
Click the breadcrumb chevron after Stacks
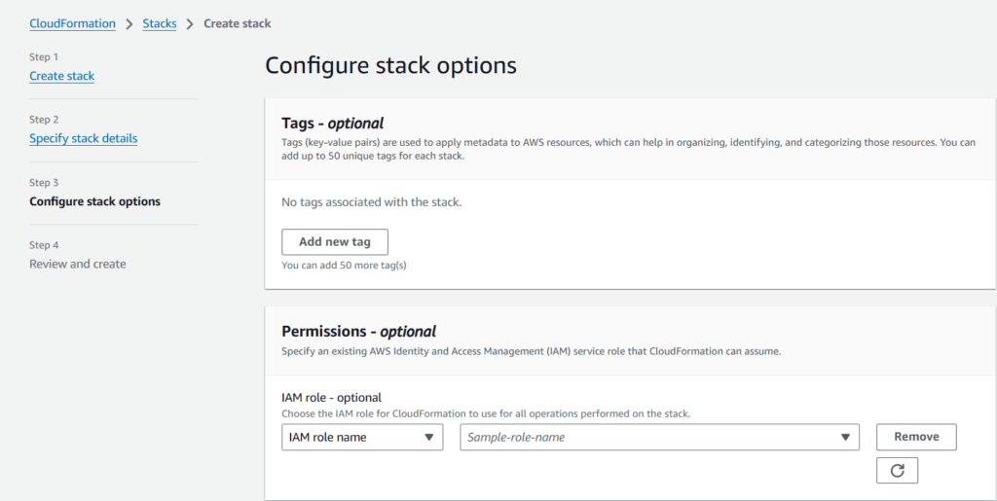point(190,23)
